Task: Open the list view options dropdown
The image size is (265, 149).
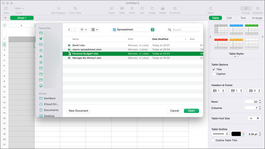Action: tap(83, 30)
